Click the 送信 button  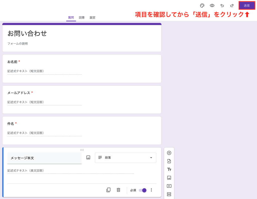pos(247,6)
